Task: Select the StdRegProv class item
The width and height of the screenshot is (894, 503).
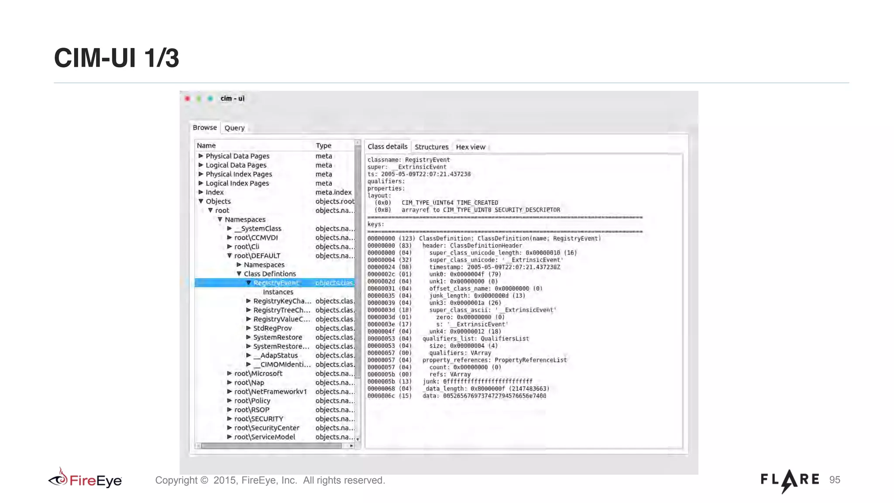Action: coord(272,328)
